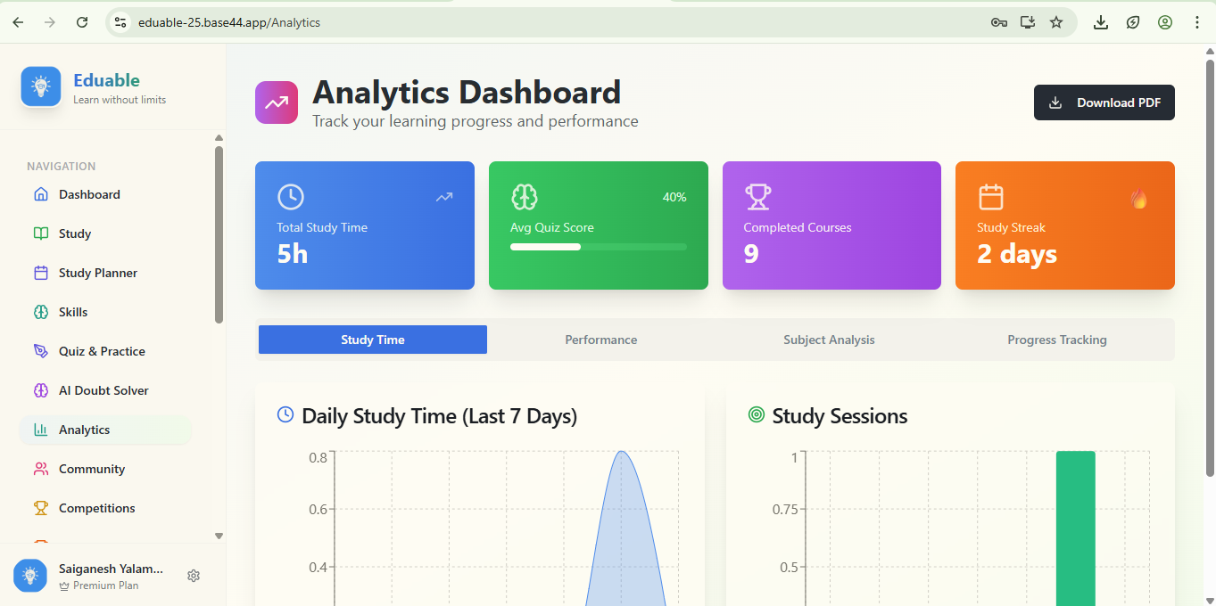Image resolution: width=1216 pixels, height=606 pixels.
Task: Bookmark this page with the star icon
Action: coord(1056,22)
